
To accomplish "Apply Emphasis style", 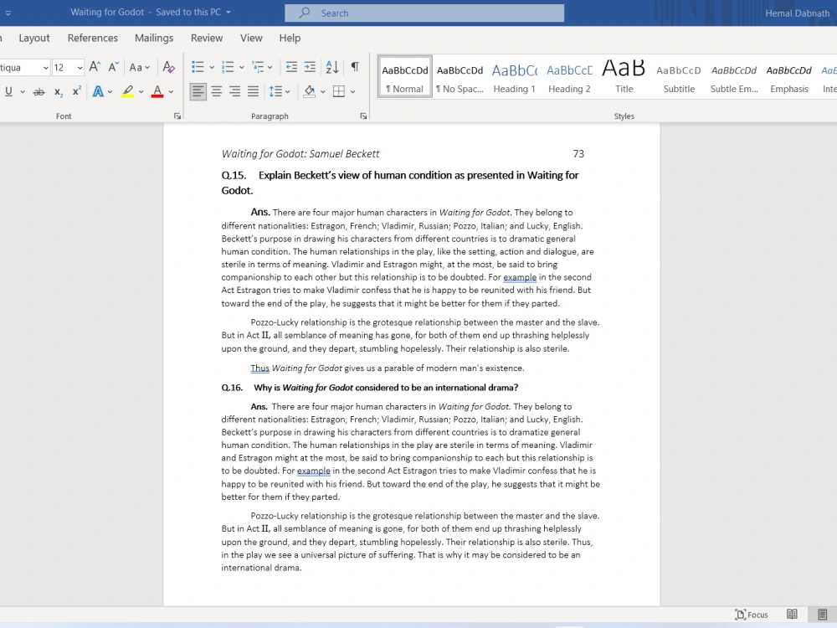I will tap(789, 77).
